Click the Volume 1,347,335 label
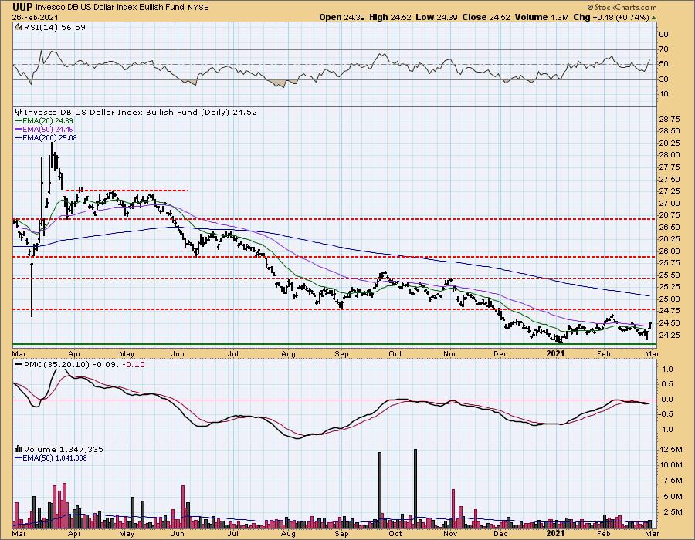Screen dimensions: 695x540 (x=63, y=449)
